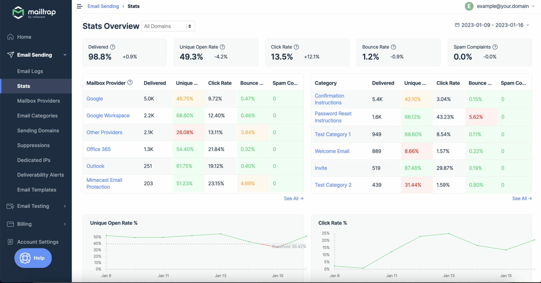541x283 pixels.
Task: Open Welcome Email category link
Action: (332, 151)
